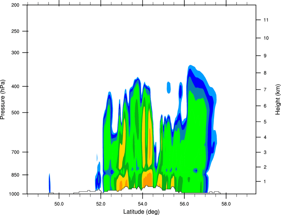Click the Height (km) axis title
The height and width of the screenshot is (215, 281).
tap(278, 100)
